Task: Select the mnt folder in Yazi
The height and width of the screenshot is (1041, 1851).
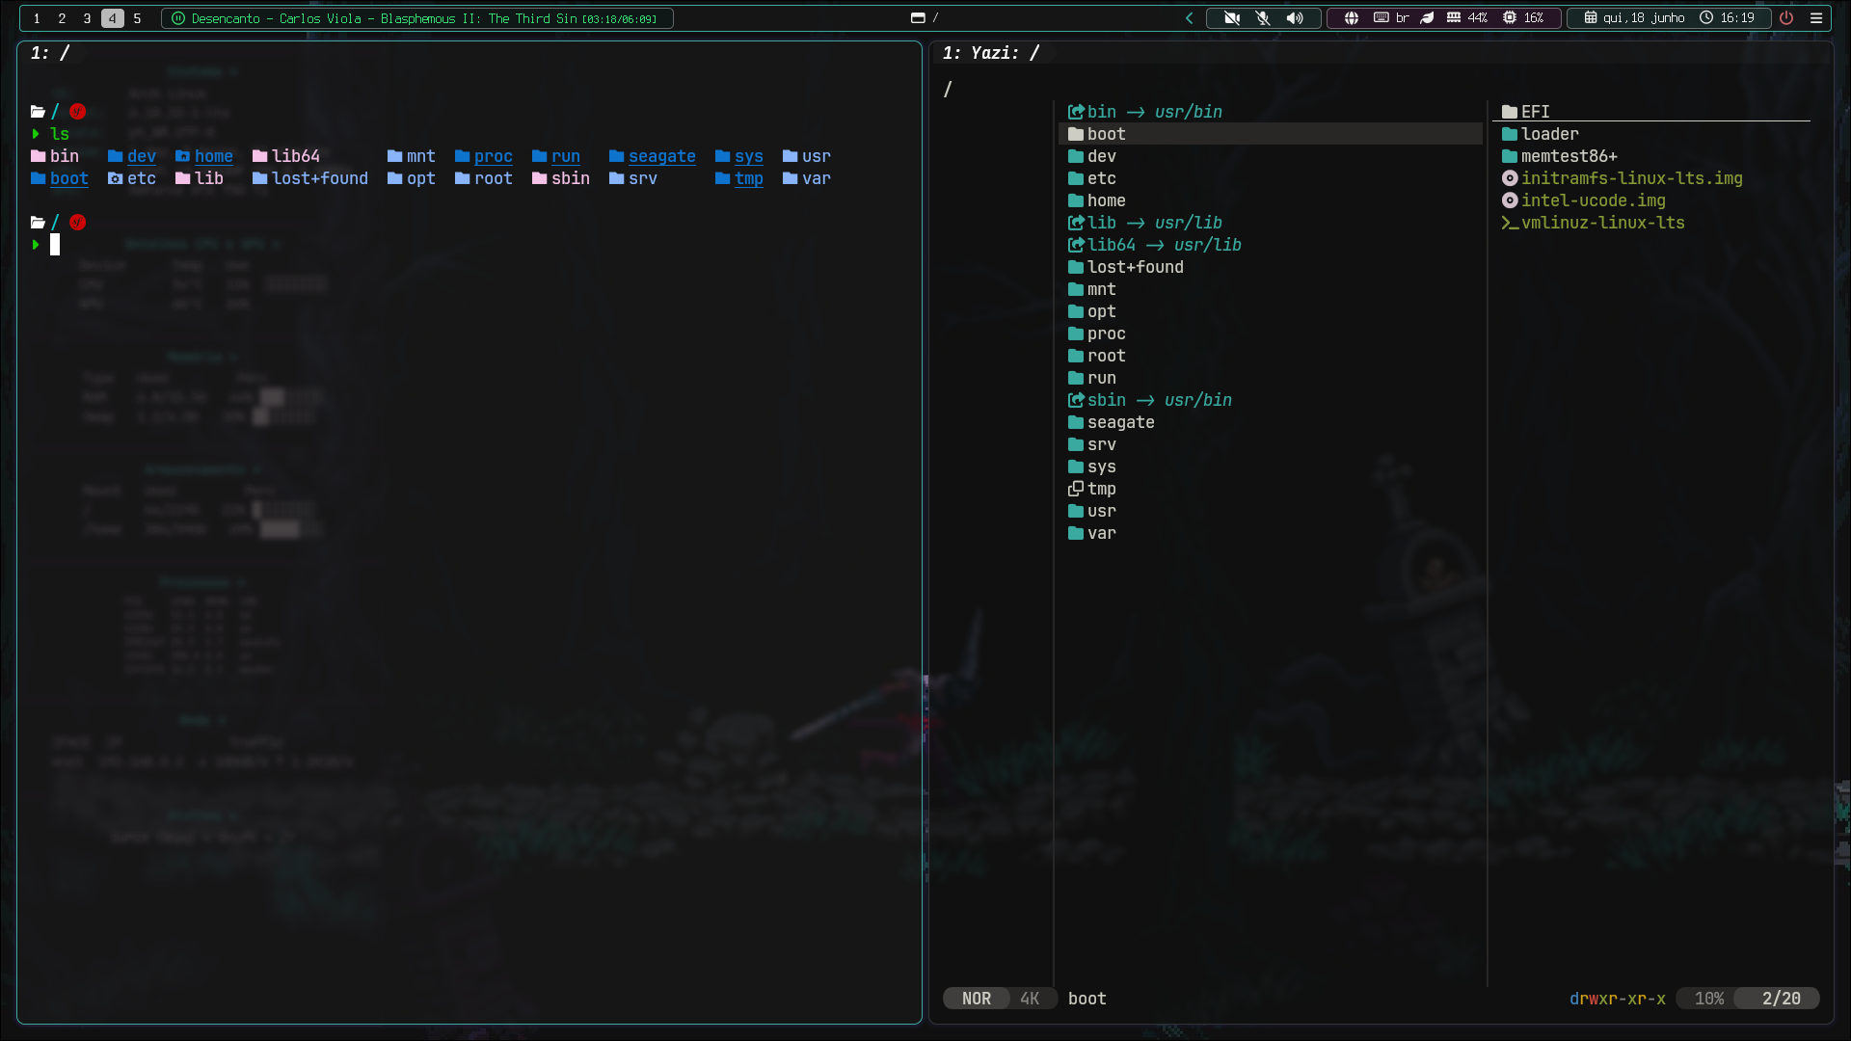Action: click(1271, 289)
